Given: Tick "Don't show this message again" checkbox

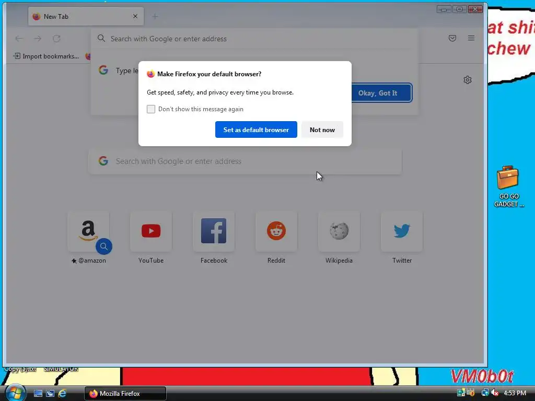Looking at the screenshot, I should (x=151, y=109).
